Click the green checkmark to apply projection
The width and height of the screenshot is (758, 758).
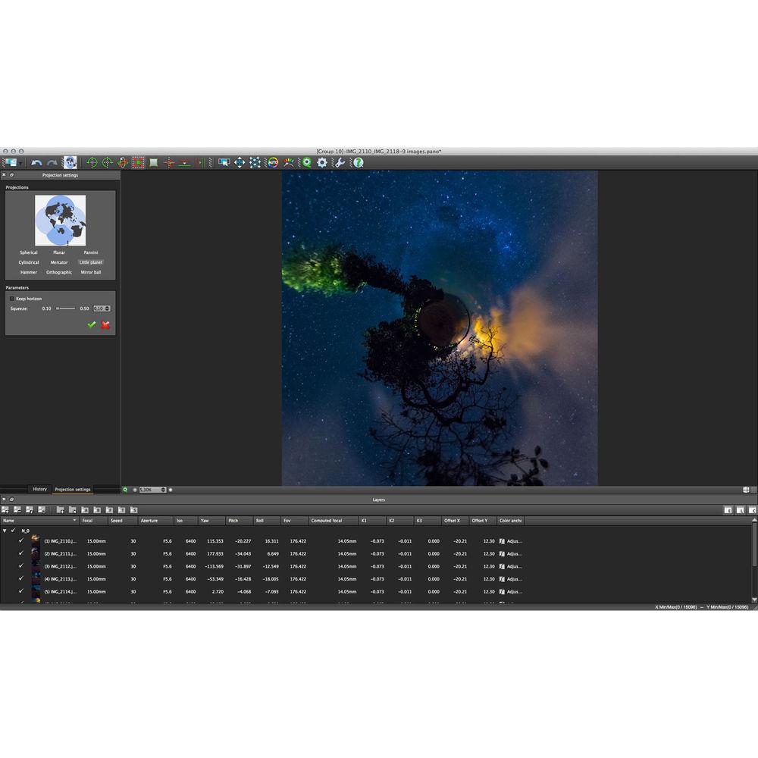[x=92, y=324]
